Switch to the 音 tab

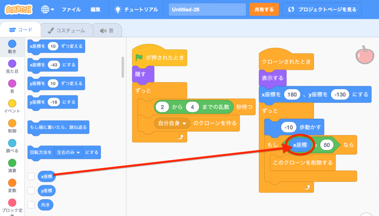[107, 31]
